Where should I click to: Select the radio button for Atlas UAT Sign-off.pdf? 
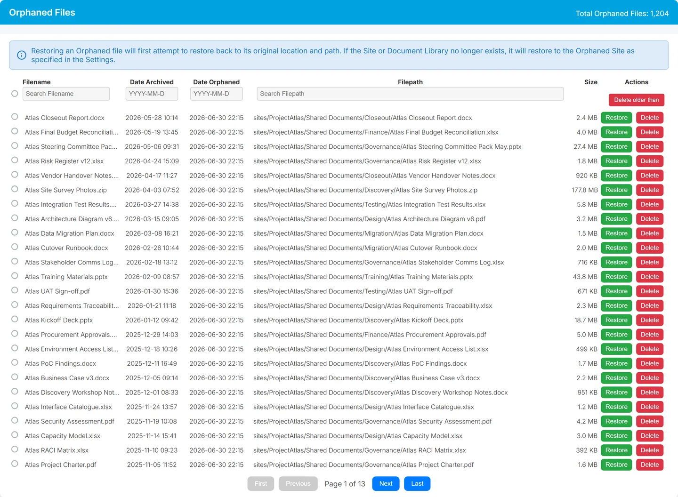click(x=15, y=290)
